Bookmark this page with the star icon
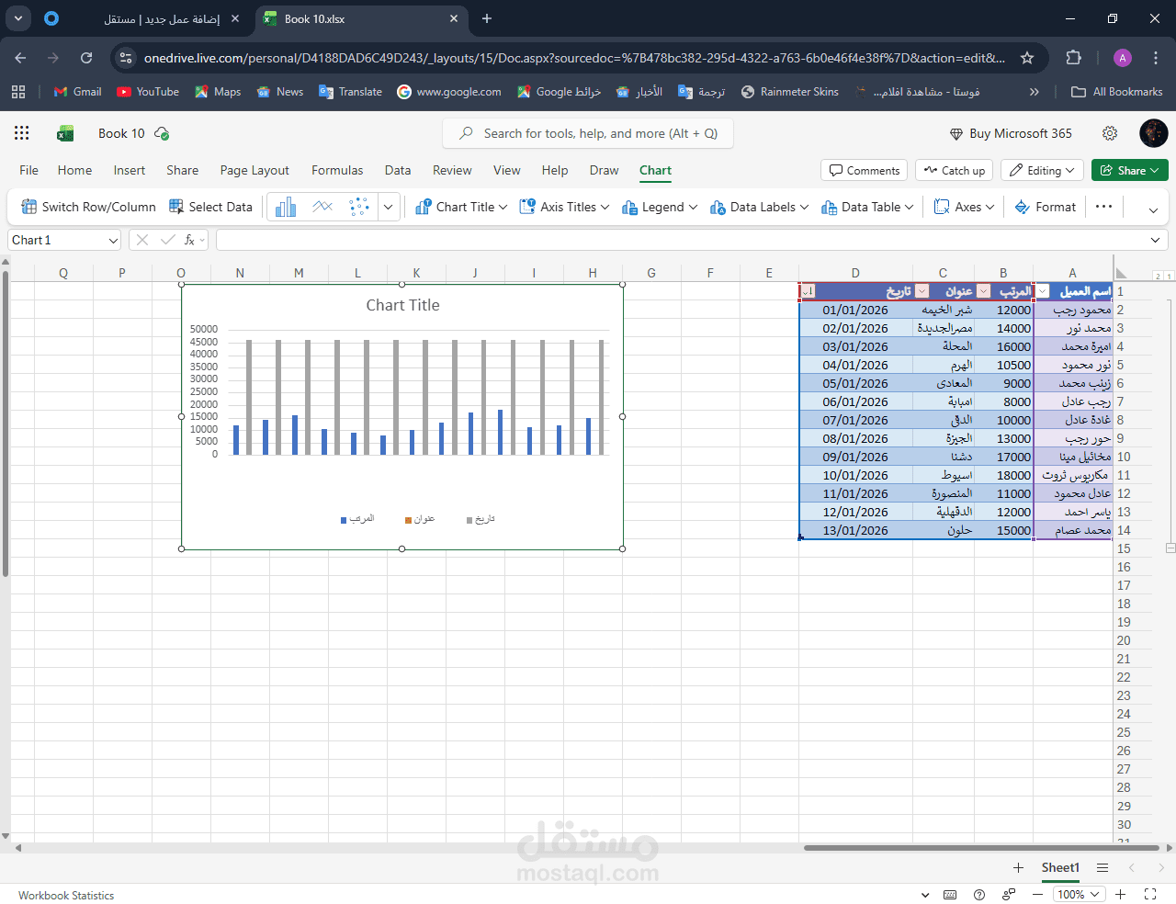1176x904 pixels. click(1027, 58)
